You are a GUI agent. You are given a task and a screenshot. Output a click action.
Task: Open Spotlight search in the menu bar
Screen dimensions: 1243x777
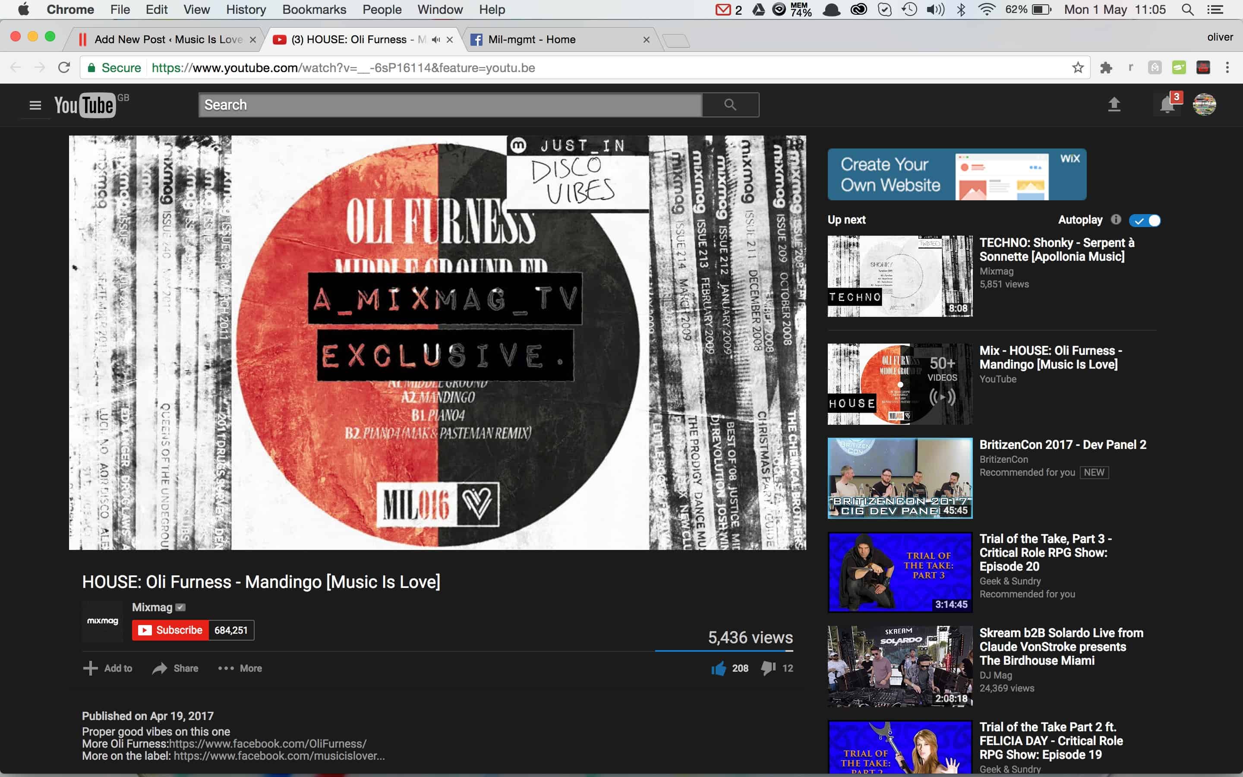[x=1187, y=10]
